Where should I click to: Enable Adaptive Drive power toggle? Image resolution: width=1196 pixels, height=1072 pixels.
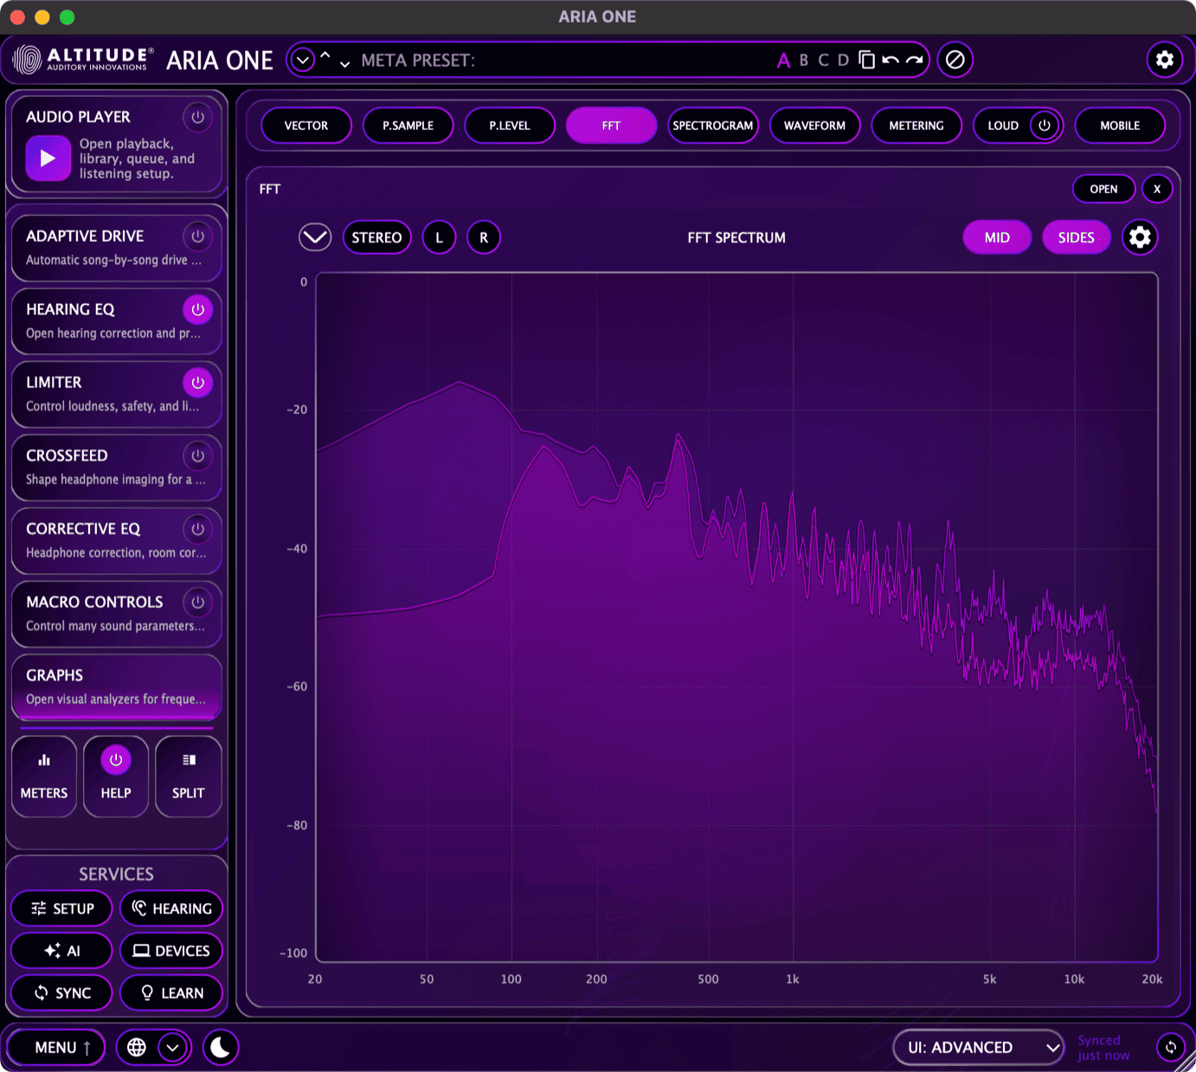coord(198,236)
